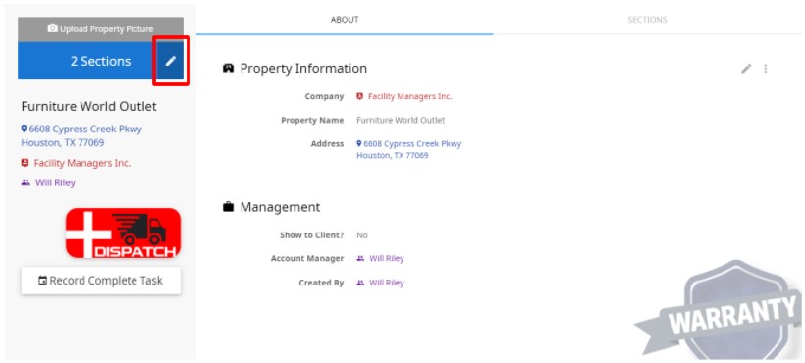805x363 pixels.
Task: Open the Property Information three-dot menu
Action: 766,69
